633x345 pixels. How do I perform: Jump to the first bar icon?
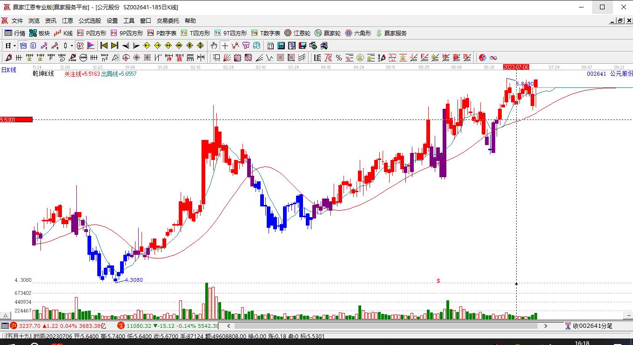pyautogui.click(x=103, y=46)
